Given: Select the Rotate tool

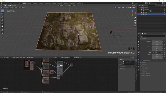Looking at the screenshot, I should (2, 20).
